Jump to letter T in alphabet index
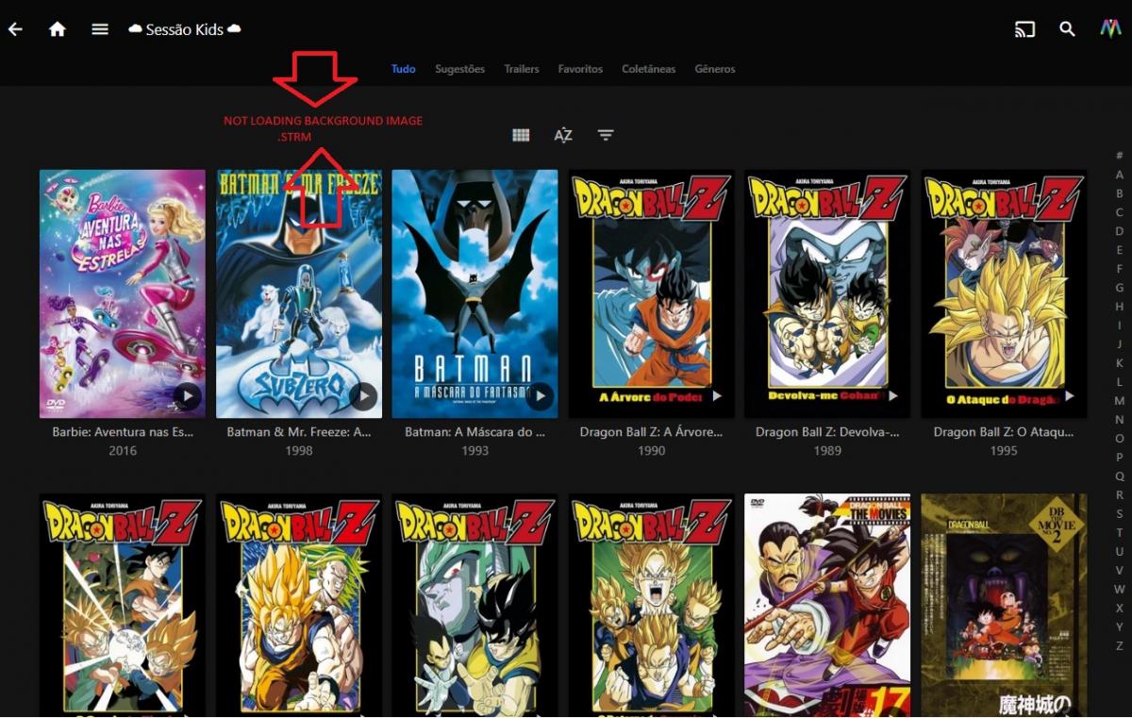This screenshot has width=1132, height=718. point(1120,533)
